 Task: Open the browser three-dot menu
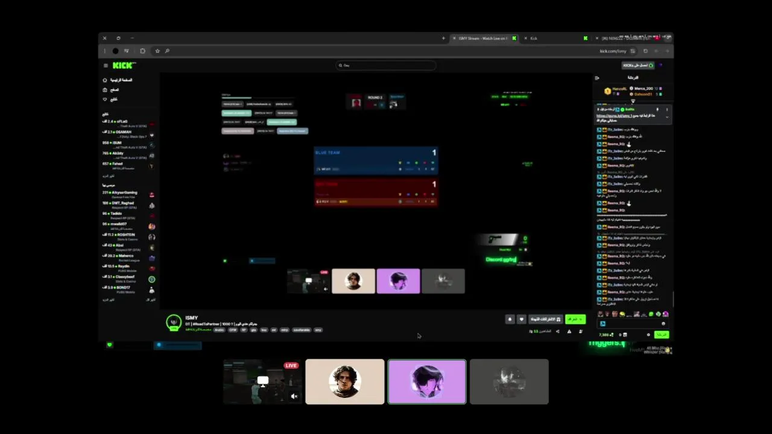pyautogui.click(x=104, y=51)
